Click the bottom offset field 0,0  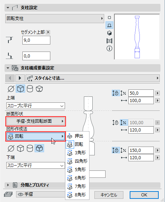click(x=36, y=56)
